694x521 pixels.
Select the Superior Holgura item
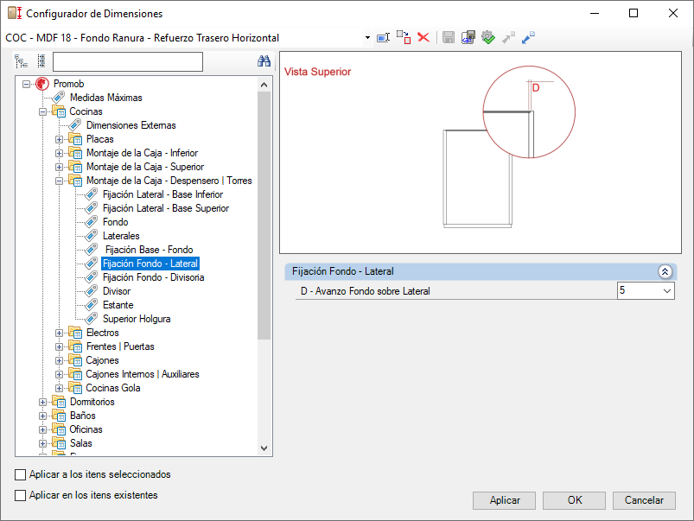(x=137, y=319)
